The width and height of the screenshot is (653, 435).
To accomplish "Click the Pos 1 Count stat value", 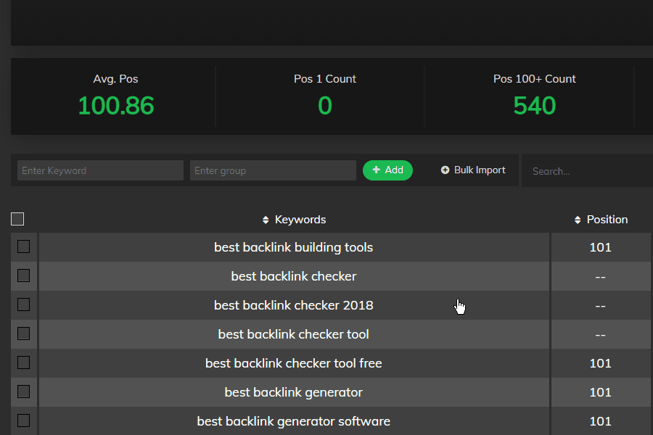I will tap(324, 106).
